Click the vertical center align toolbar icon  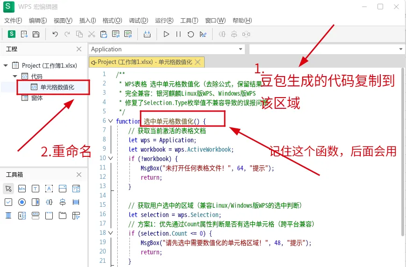click(x=234, y=34)
